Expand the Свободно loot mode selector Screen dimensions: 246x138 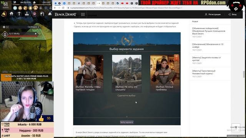coord(33,27)
